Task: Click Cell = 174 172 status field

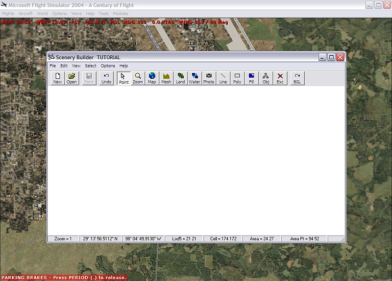Action: click(x=223, y=239)
